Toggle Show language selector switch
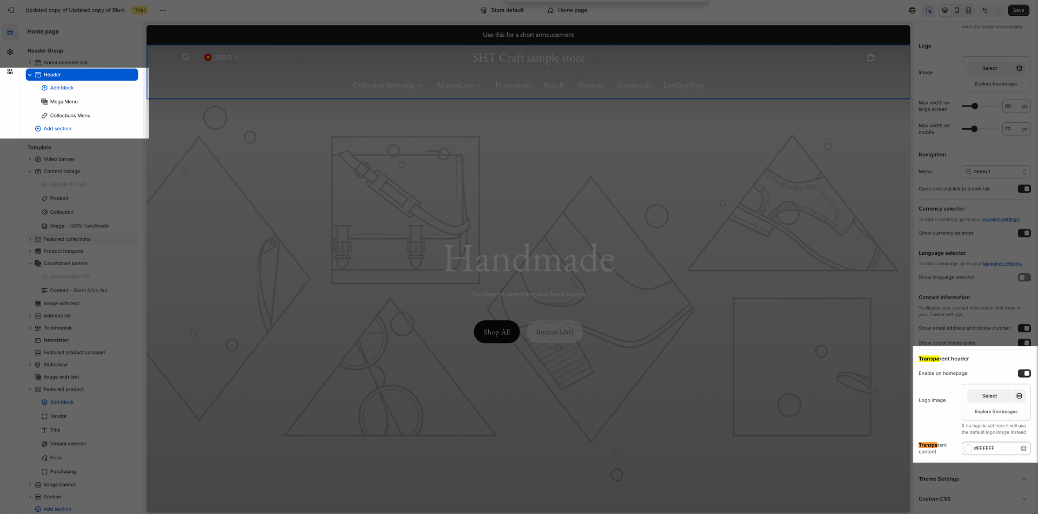 pyautogui.click(x=1024, y=278)
